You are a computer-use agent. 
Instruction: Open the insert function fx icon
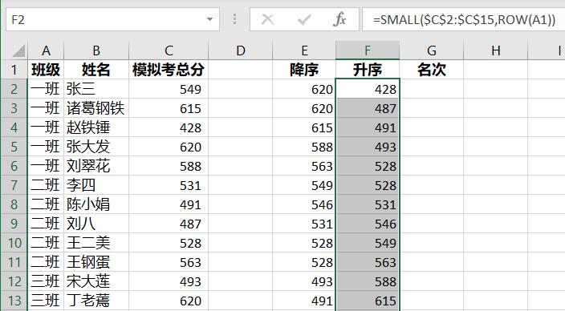339,19
